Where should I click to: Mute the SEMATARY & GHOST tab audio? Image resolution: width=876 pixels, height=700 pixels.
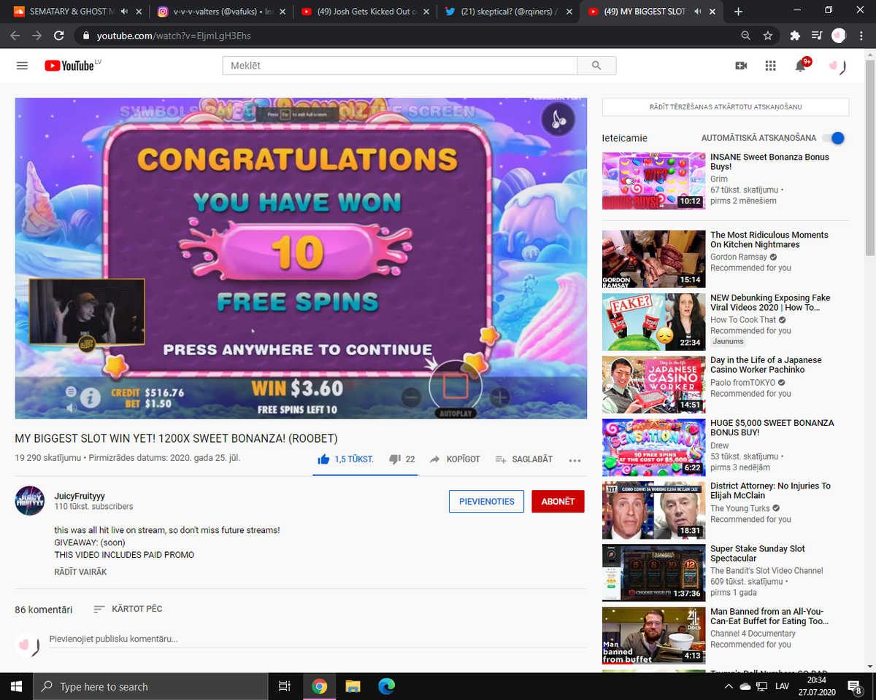point(123,12)
